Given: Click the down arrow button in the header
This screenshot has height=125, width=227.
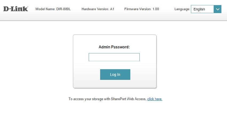Looking at the screenshot, I should tap(217, 9).
